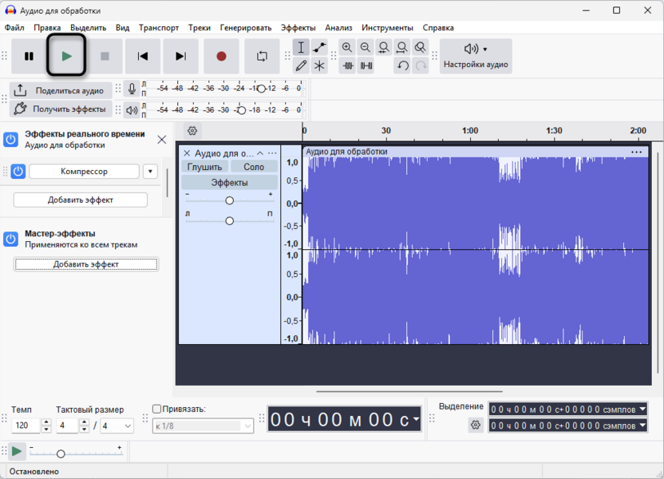Screen dimensions: 664x479
Task: Close the realtime effects panel
Action: tap(162, 140)
